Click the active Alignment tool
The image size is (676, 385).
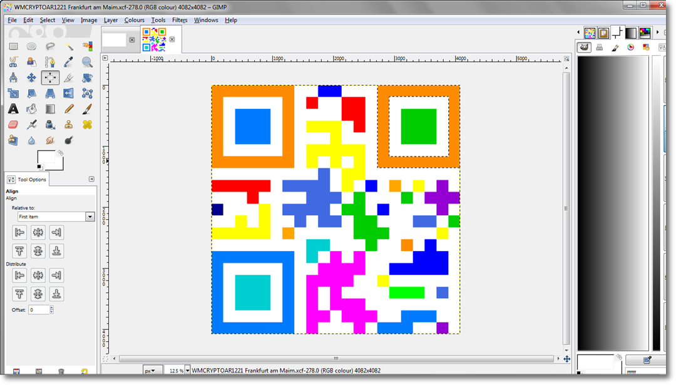pos(50,78)
